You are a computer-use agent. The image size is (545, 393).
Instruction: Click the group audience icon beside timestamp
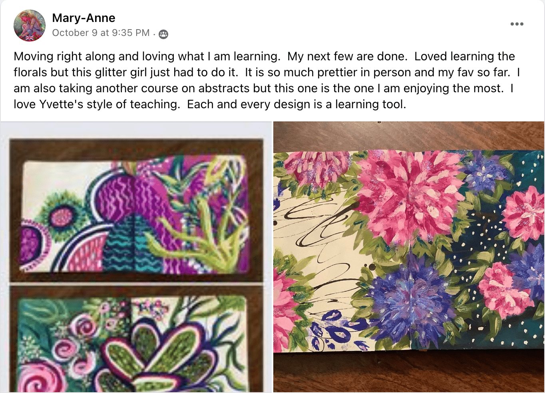coord(163,34)
